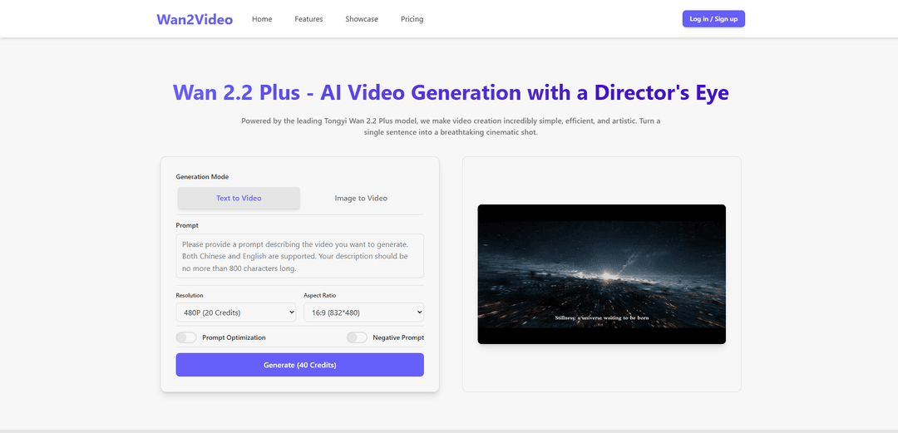
Task: Click the Negative Prompt label text
Action: 398,337
